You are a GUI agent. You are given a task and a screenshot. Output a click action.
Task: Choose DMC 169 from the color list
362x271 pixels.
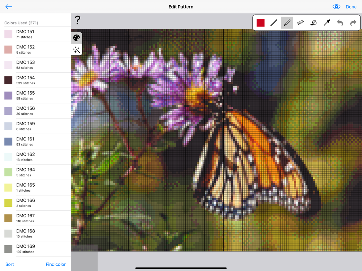pyautogui.click(x=35, y=249)
